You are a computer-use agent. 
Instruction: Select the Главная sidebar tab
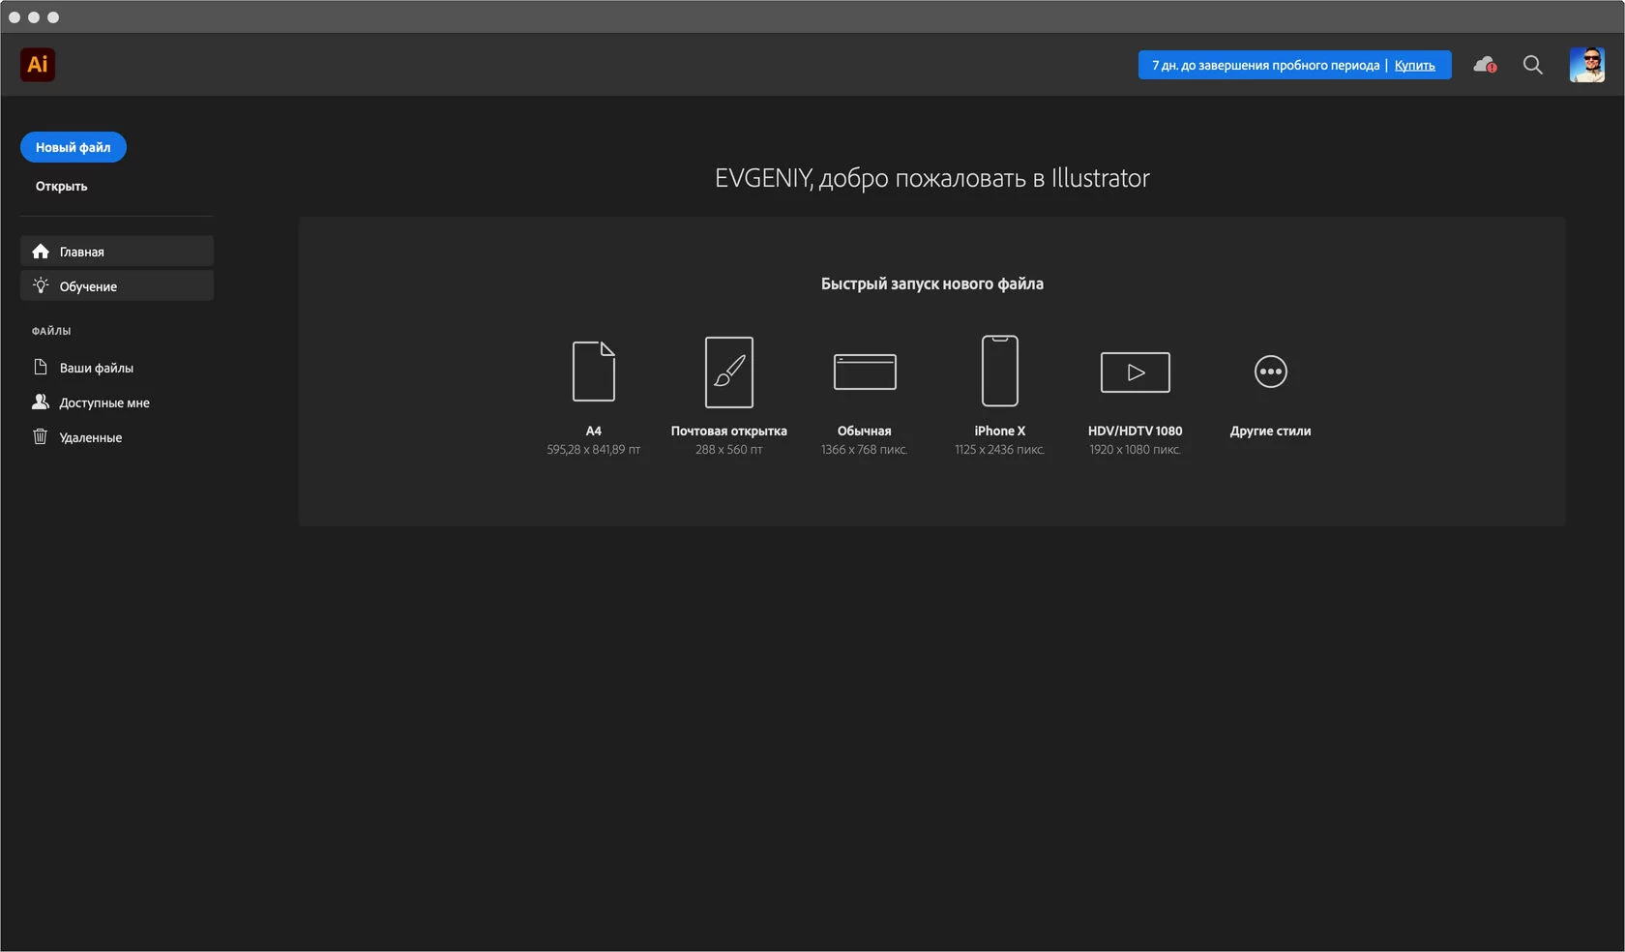pyautogui.click(x=117, y=252)
